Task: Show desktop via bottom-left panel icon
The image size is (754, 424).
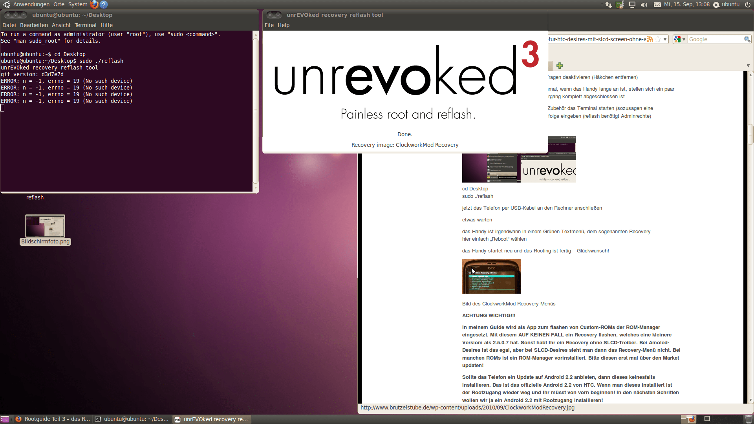Action: 5,419
